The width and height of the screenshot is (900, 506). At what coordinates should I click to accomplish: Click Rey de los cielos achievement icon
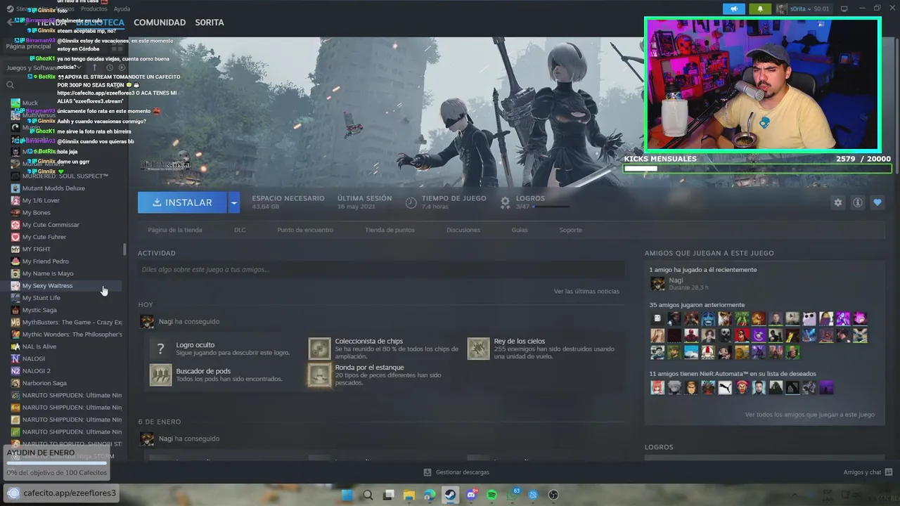[x=478, y=348]
